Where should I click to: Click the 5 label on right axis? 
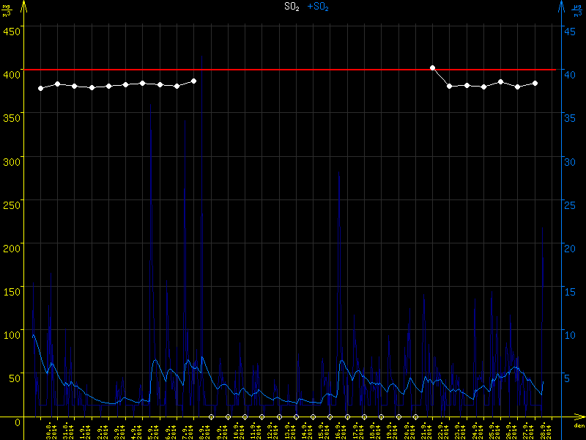(x=566, y=378)
